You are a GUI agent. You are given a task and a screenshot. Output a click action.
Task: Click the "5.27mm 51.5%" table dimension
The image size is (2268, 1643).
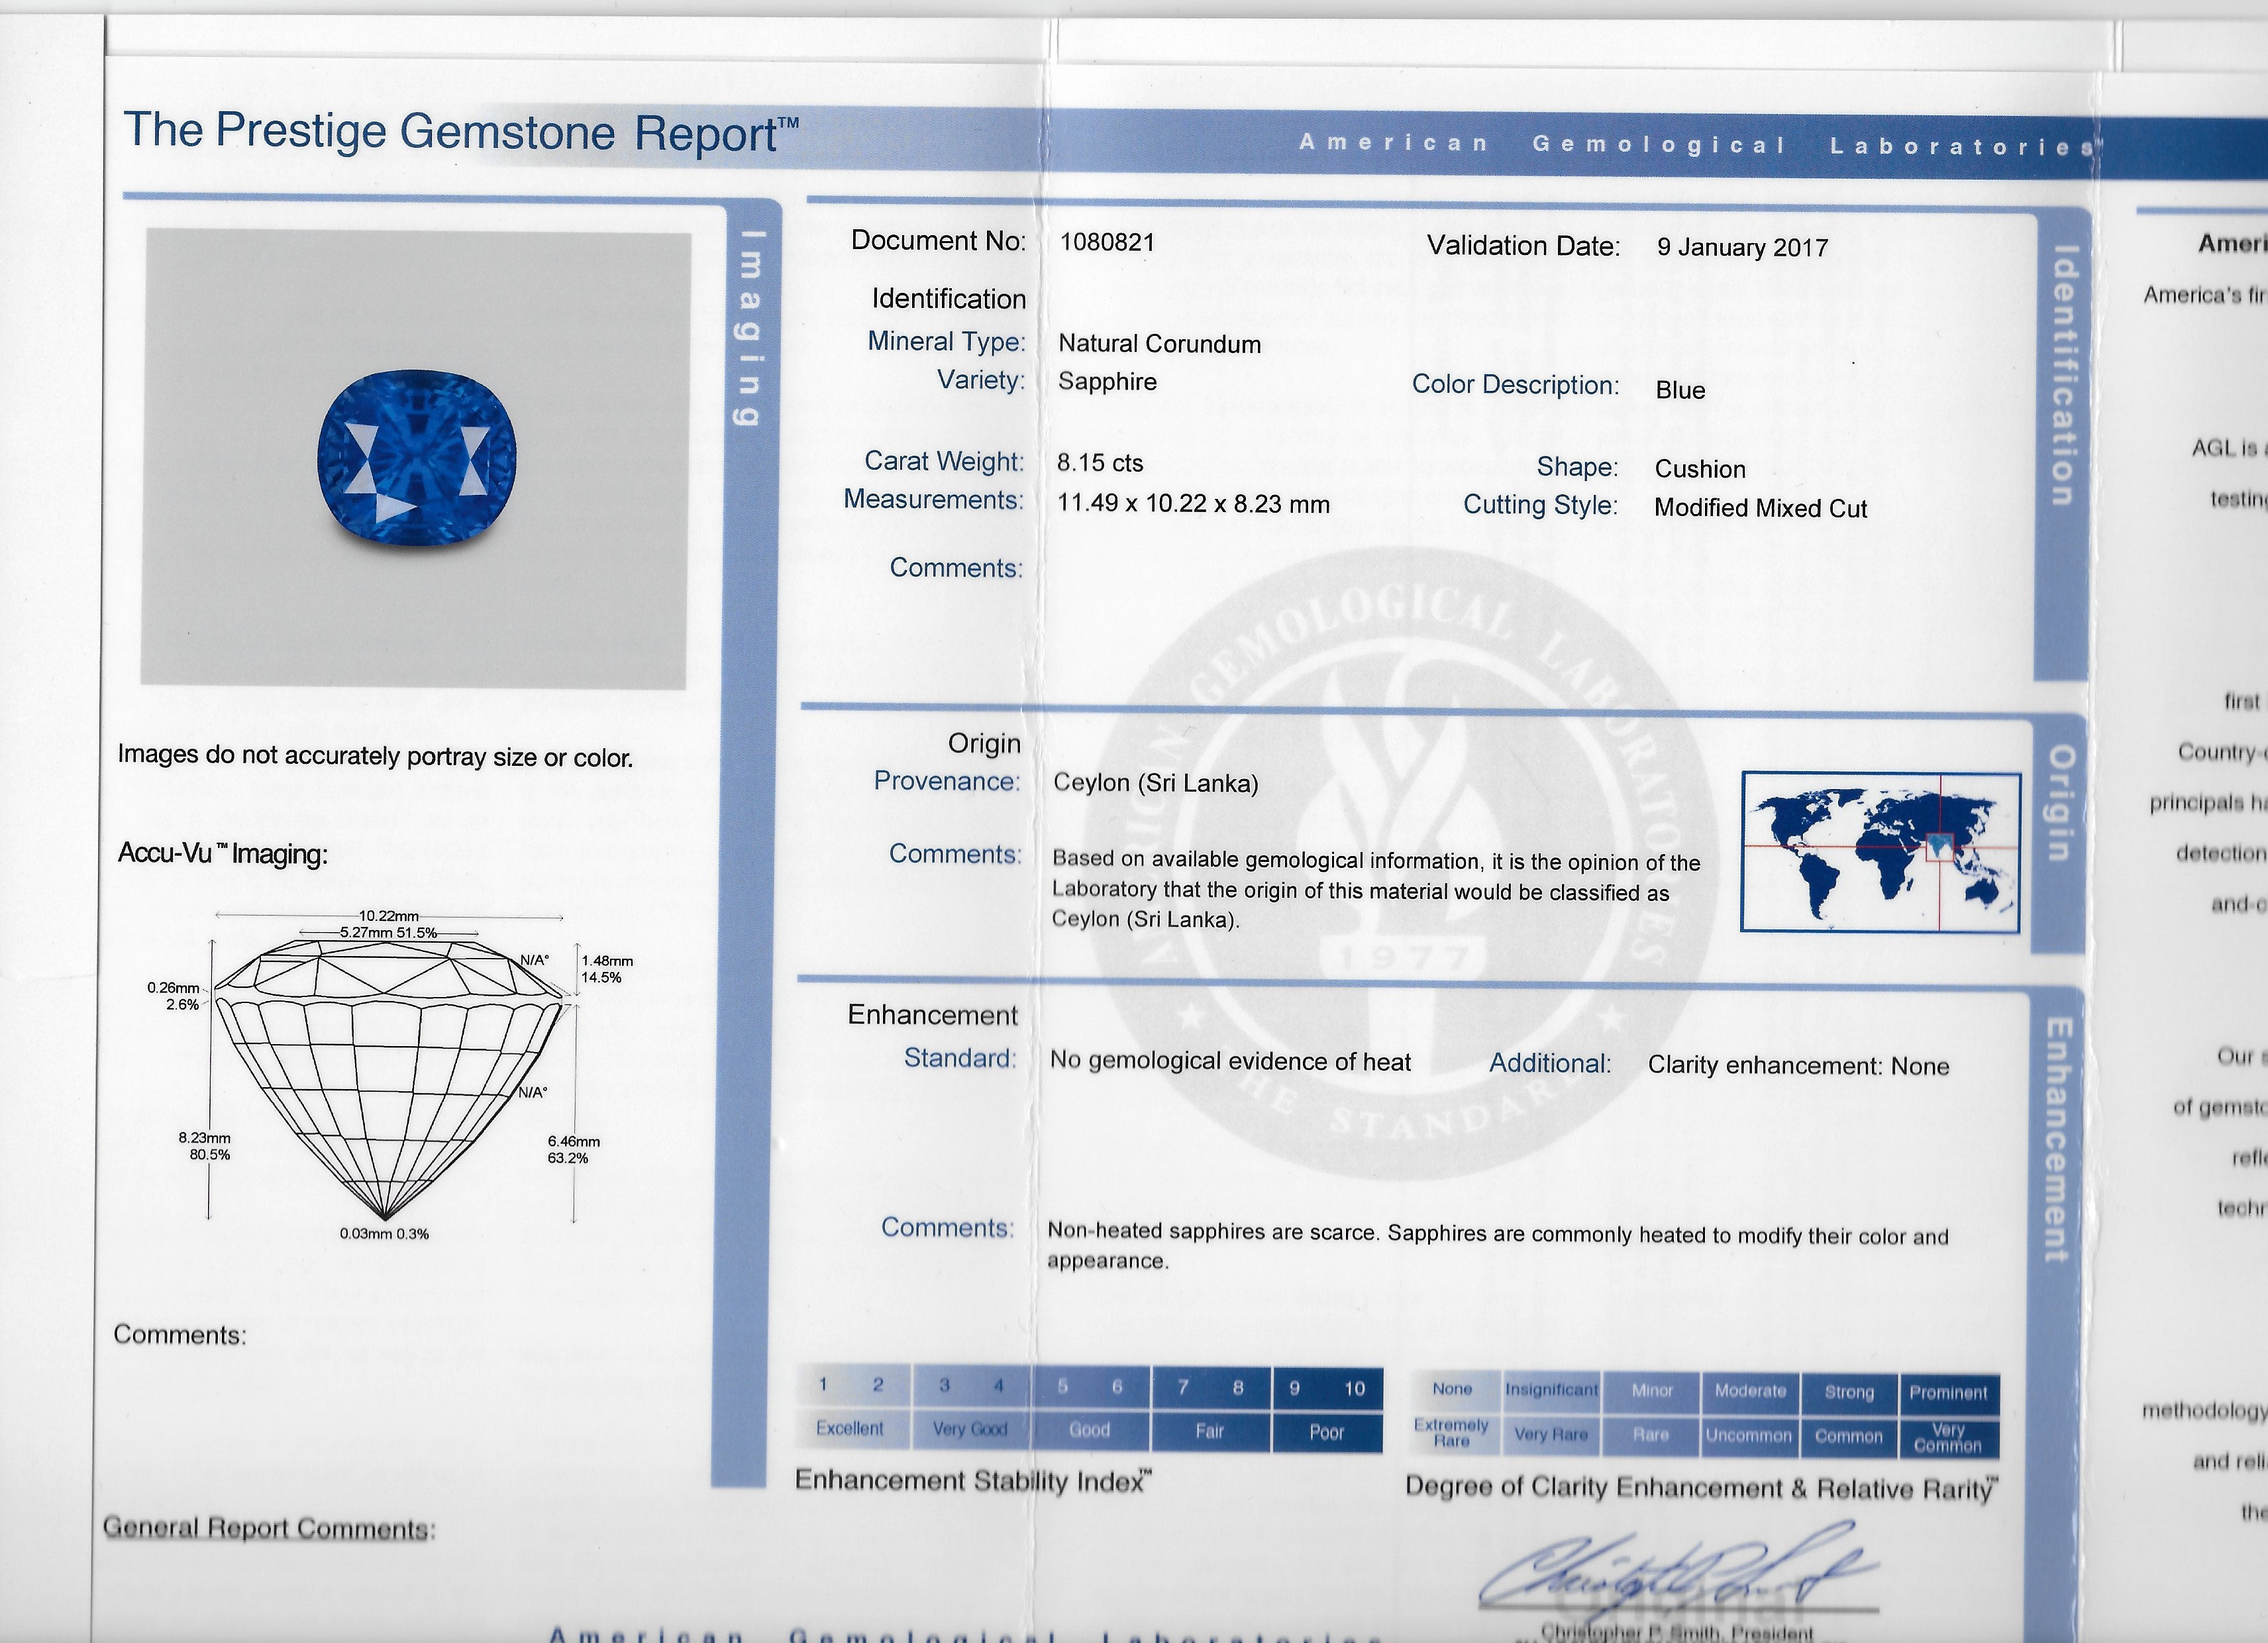(388, 932)
